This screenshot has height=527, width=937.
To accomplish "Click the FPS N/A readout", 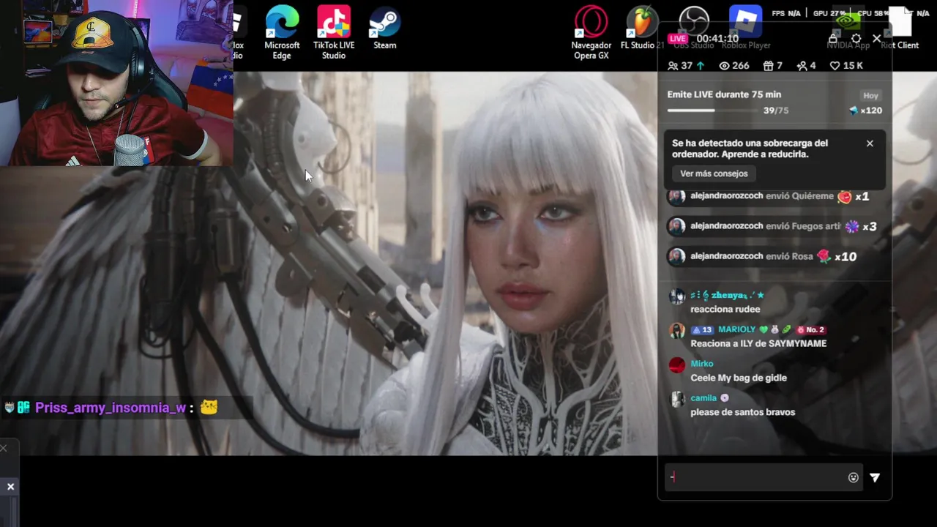I will pyautogui.click(x=785, y=13).
